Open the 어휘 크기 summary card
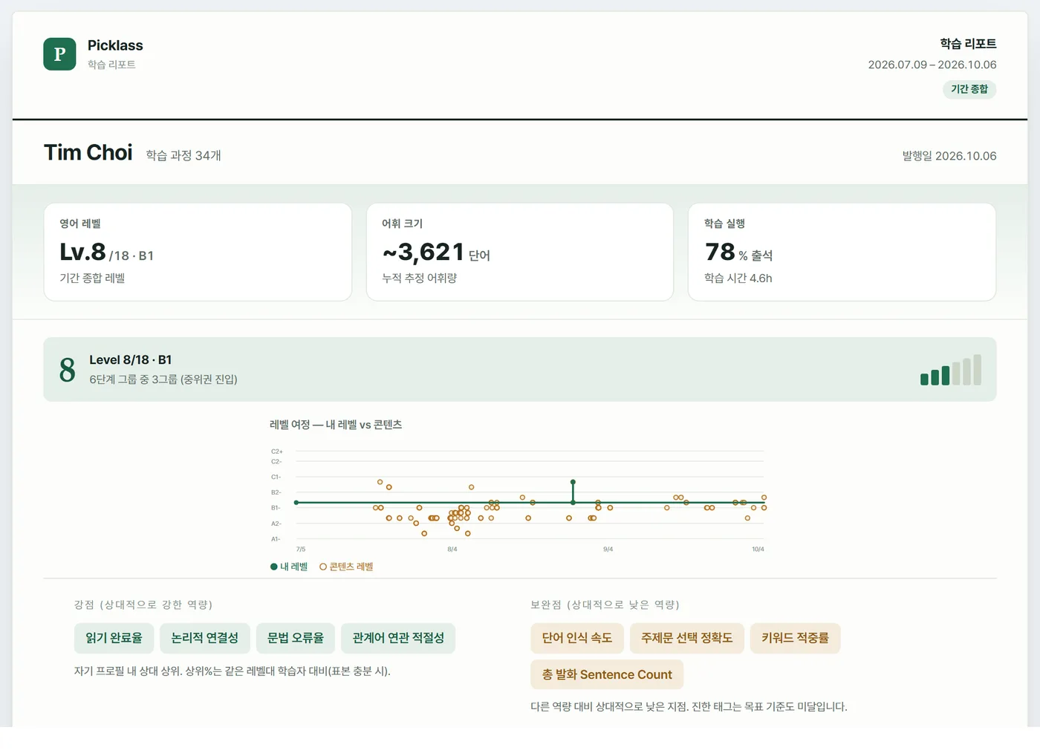Image resolution: width=1040 pixels, height=756 pixels. [x=520, y=252]
